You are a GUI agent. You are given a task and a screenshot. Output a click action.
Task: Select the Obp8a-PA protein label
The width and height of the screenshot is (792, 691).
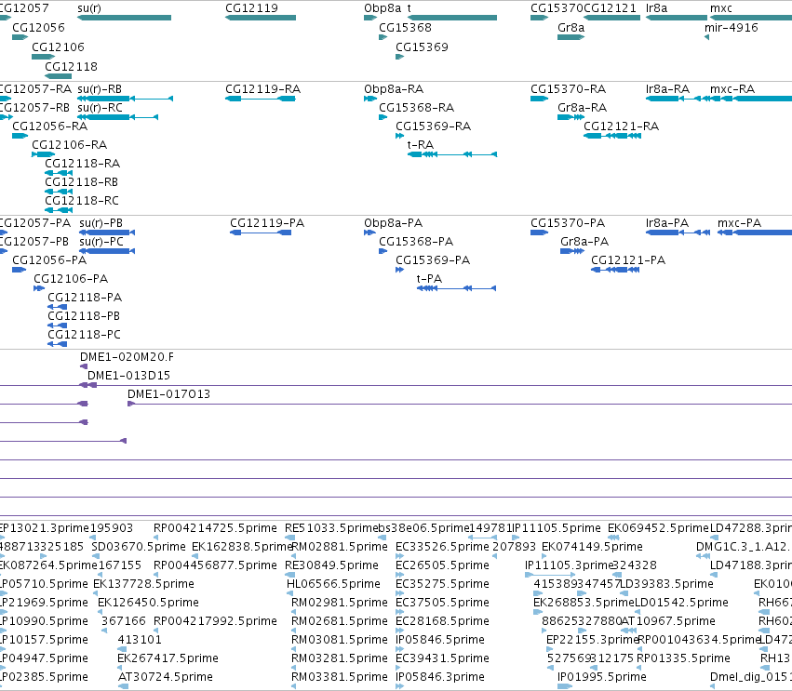click(393, 223)
